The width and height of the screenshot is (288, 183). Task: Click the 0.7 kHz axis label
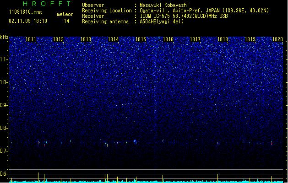pos(4,151)
